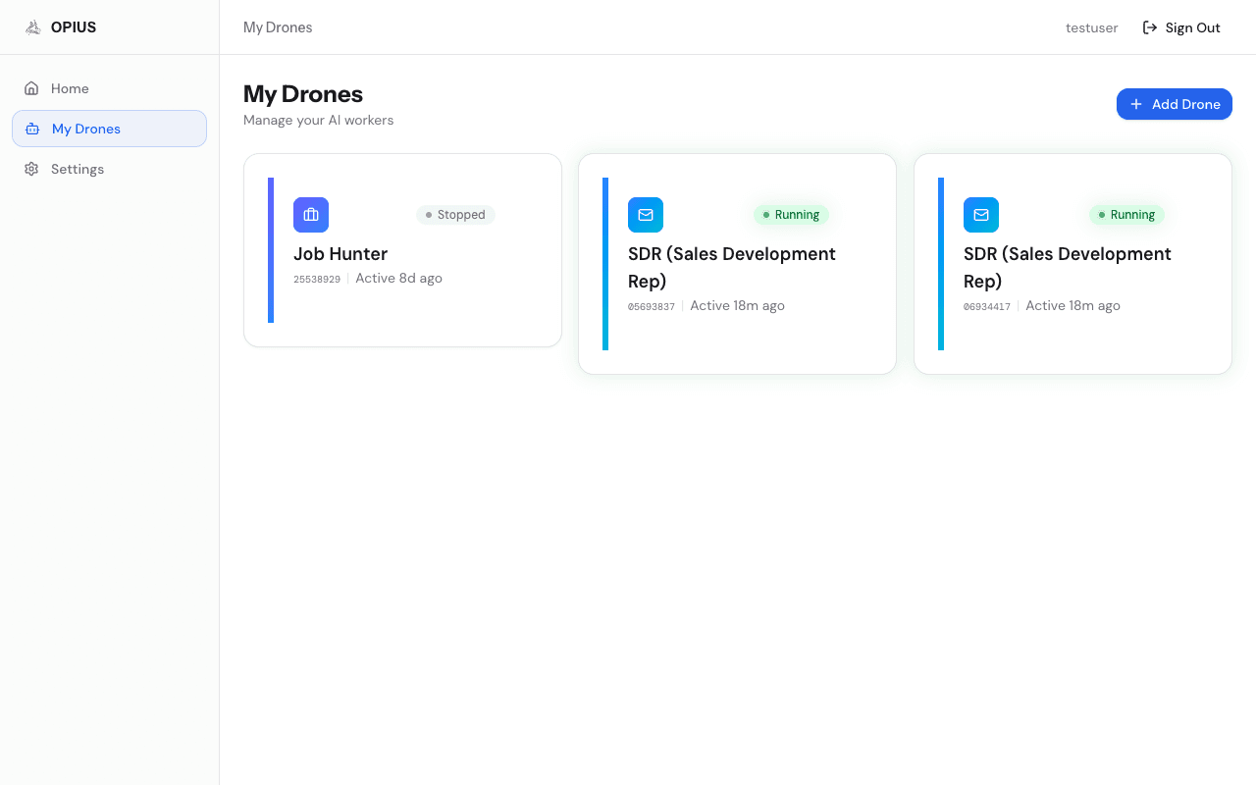This screenshot has height=785, width=1256.
Task: Click Running status badge on drone 06934417
Action: point(1126,215)
